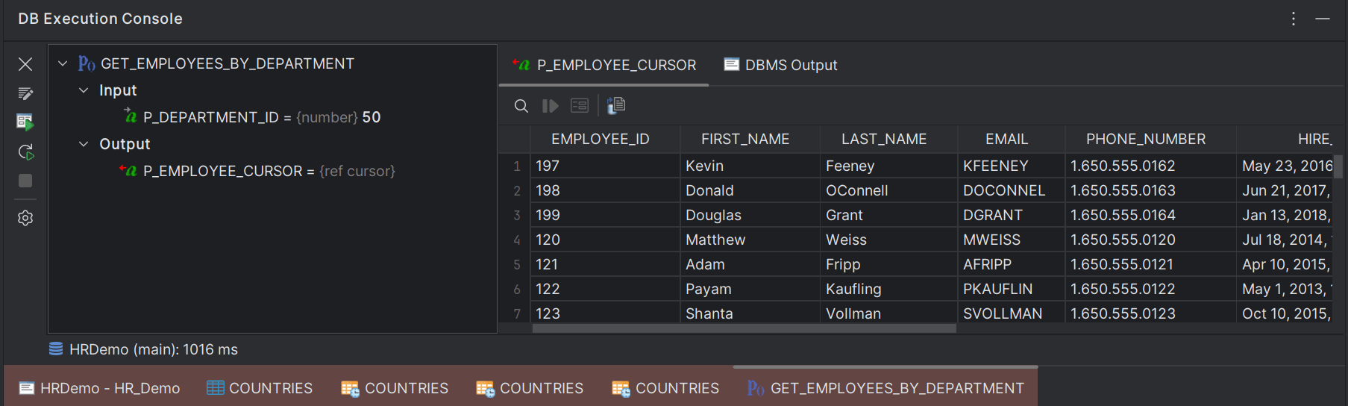Click the HIRE column header
Screen dimensions: 1348x406
pyautogui.click(x=1285, y=140)
